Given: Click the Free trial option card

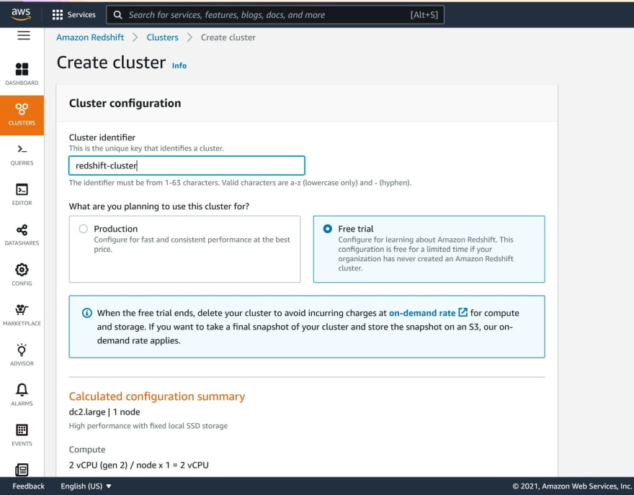Looking at the screenshot, I should tap(429, 249).
